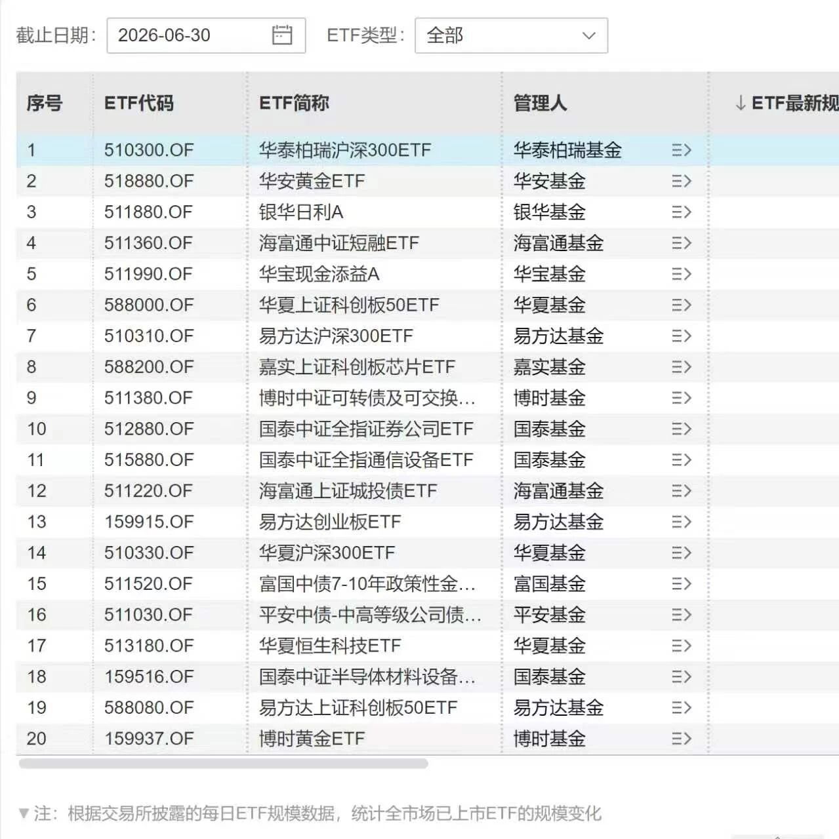
Task: Open detail icon in the 511380.OF row
Action: click(682, 398)
